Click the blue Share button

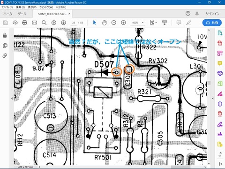212,23
